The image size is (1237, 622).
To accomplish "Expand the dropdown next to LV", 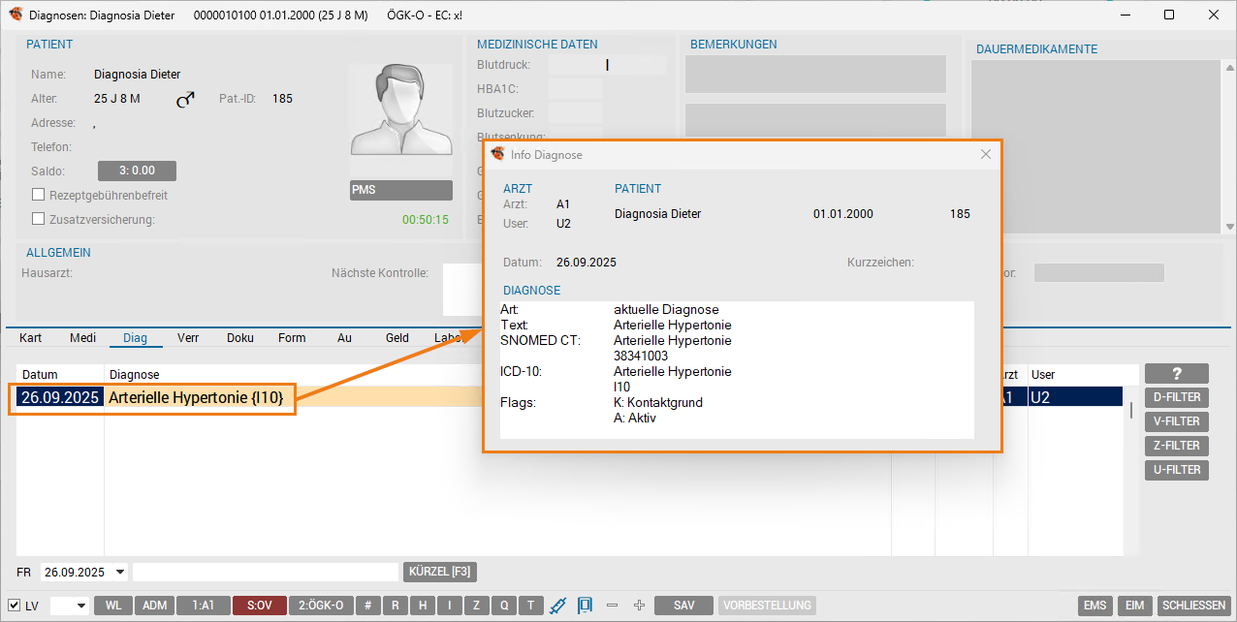I will [x=80, y=606].
